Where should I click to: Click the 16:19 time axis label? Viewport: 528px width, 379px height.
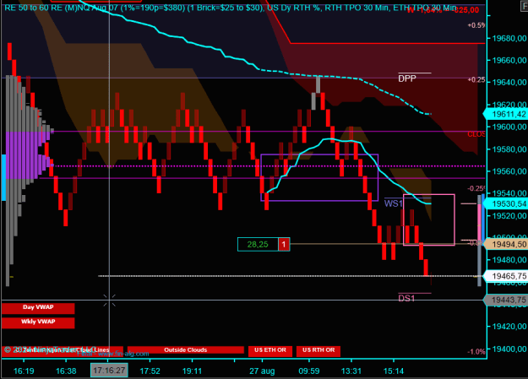(x=24, y=371)
